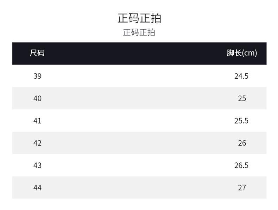
Task: Click size 43 in the chart
Action: [37, 165]
